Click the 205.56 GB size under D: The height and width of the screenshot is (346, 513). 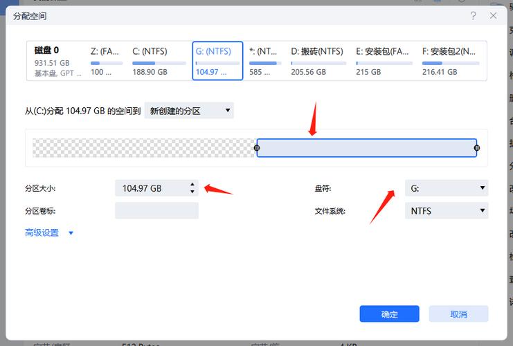pyautogui.click(x=309, y=72)
